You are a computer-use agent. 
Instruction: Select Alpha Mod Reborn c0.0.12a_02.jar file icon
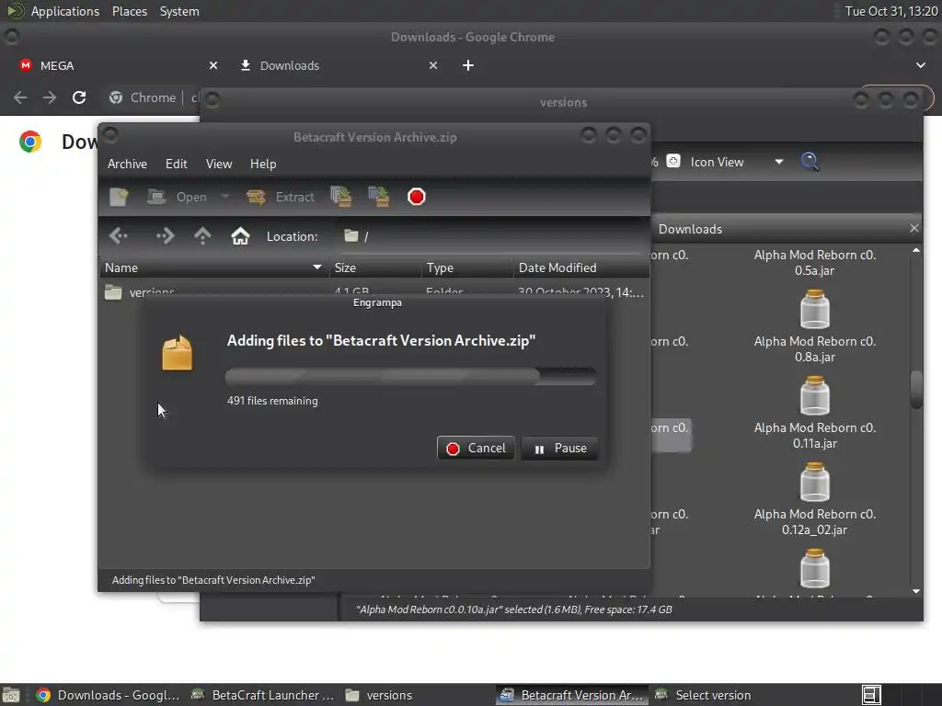point(815,482)
